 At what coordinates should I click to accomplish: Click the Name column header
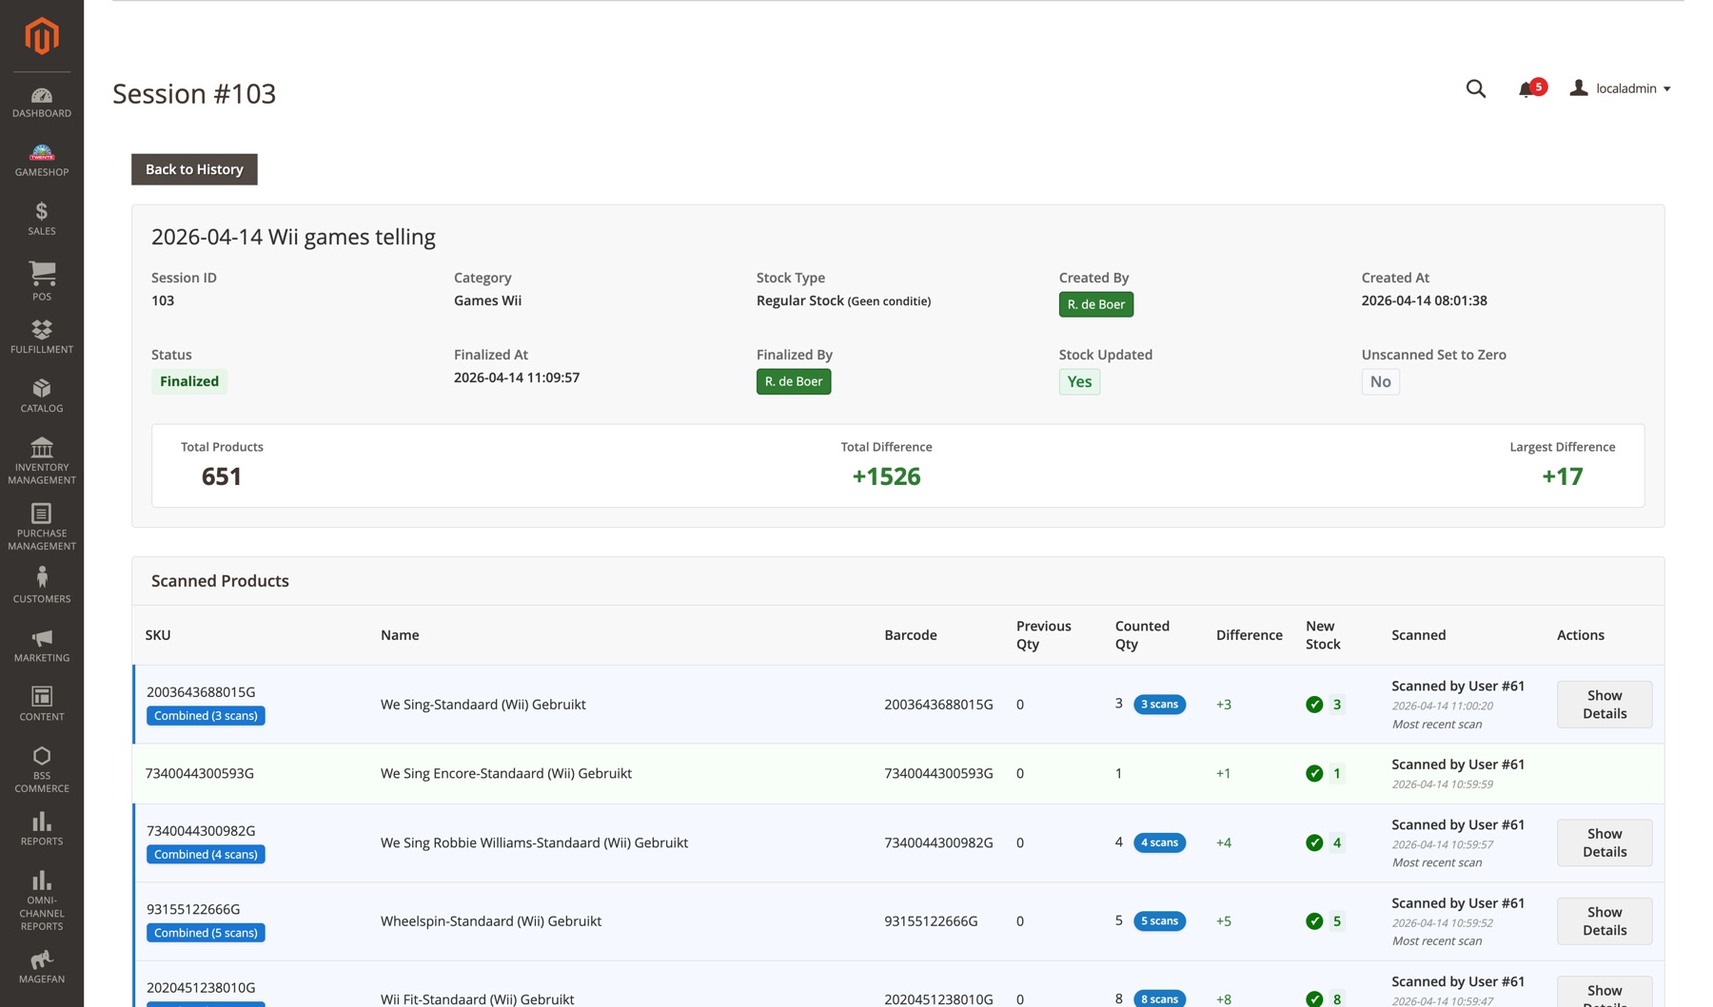(400, 635)
